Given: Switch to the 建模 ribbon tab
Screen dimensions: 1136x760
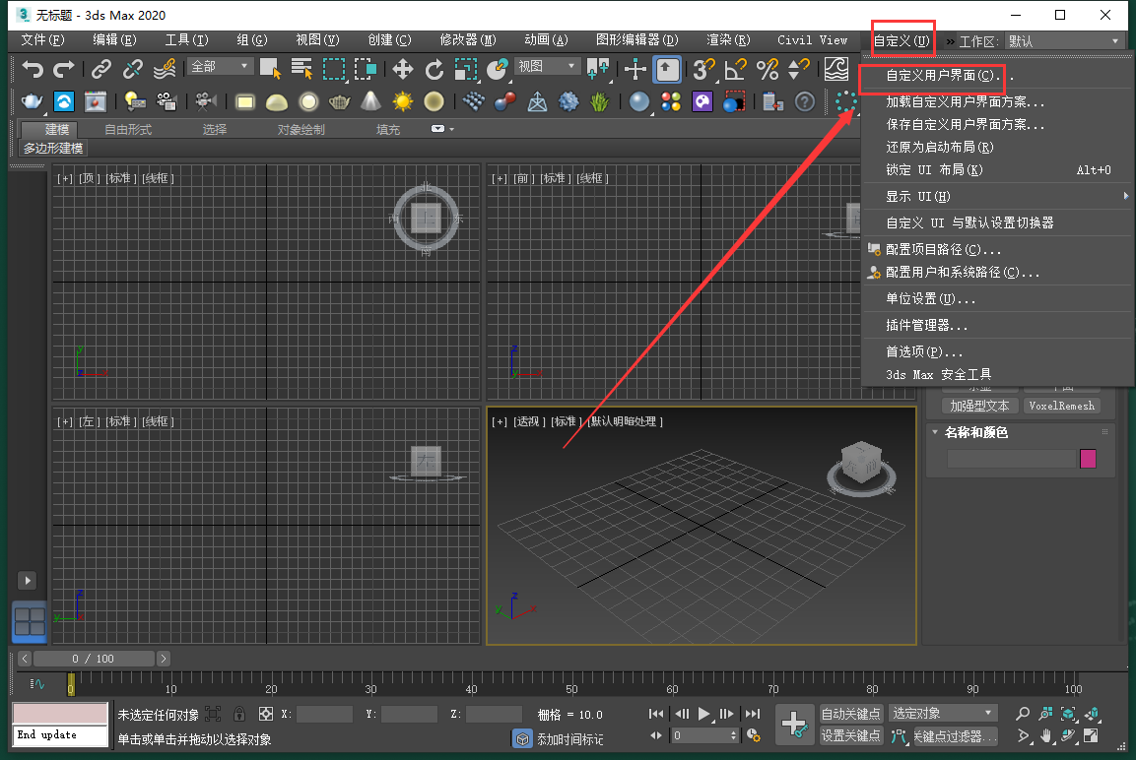Looking at the screenshot, I should click(56, 130).
